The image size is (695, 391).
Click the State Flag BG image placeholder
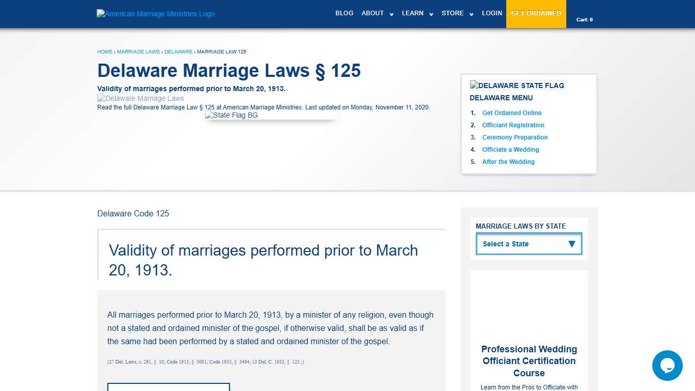click(x=231, y=115)
